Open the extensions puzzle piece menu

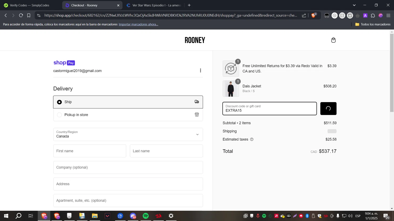(x=373, y=16)
